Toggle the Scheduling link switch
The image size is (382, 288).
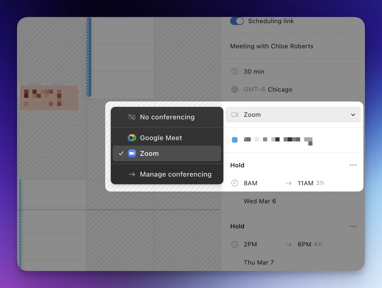237,21
